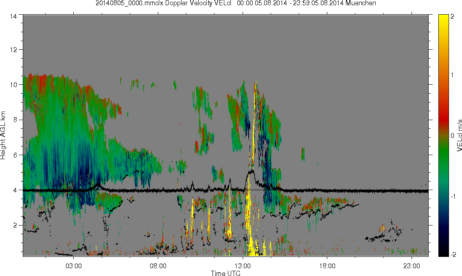Click the height tick label 12
Image resolution: width=462 pixels, height=276 pixels.
[x=13, y=50]
